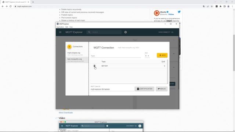Open the share icon in the address bar
The height and width of the screenshot is (132, 235).
point(208,7)
